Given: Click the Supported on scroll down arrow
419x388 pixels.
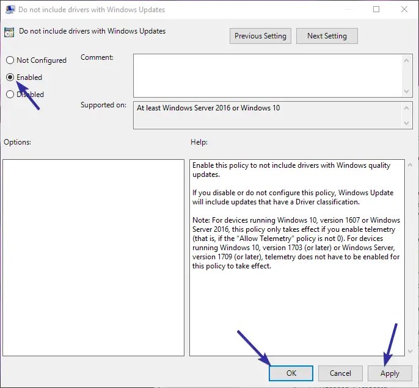Looking at the screenshot, I should [406, 123].
